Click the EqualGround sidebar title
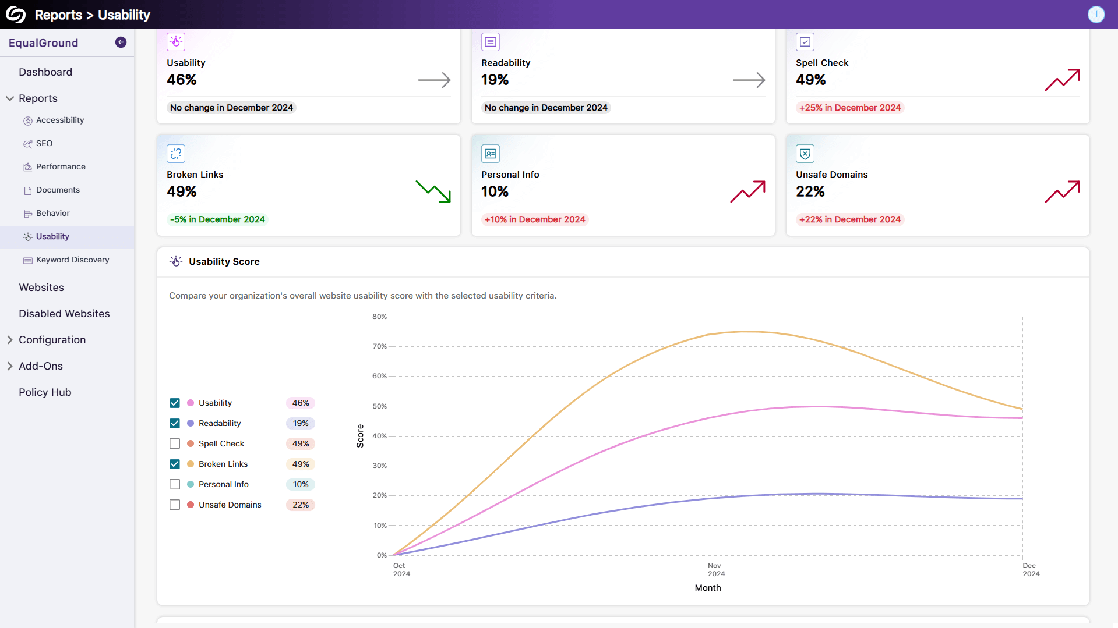Screen dimensions: 1118x628 click(x=43, y=43)
